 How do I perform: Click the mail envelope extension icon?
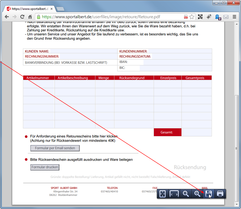226,17
